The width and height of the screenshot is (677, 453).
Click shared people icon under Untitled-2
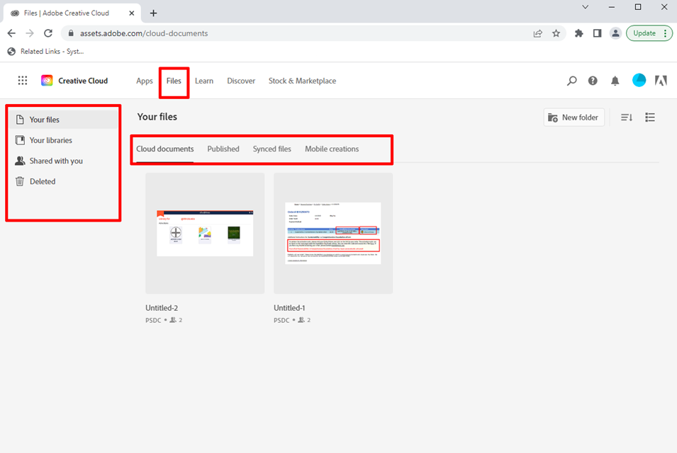tap(173, 320)
